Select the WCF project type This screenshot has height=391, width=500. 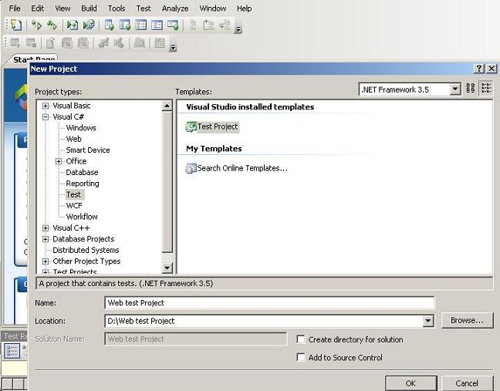point(74,206)
